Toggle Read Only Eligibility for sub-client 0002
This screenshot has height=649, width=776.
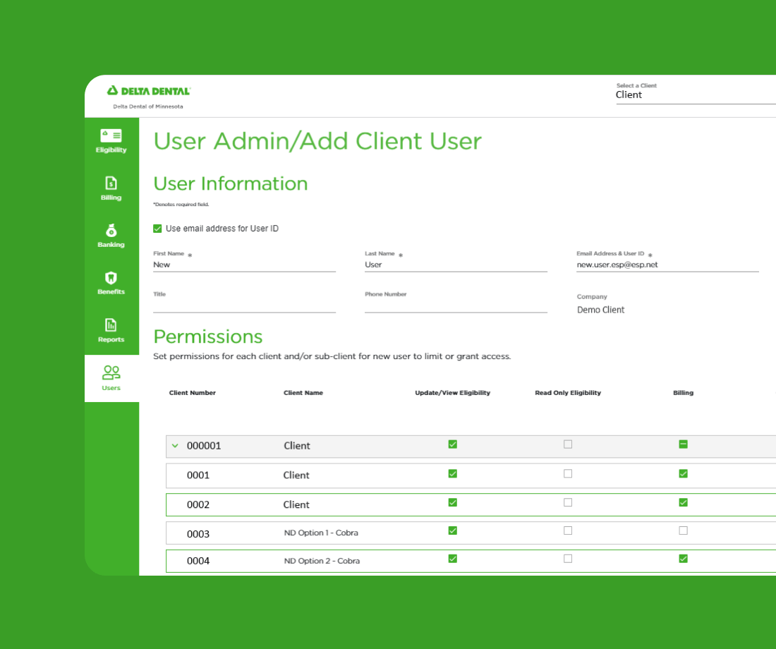[x=568, y=502]
